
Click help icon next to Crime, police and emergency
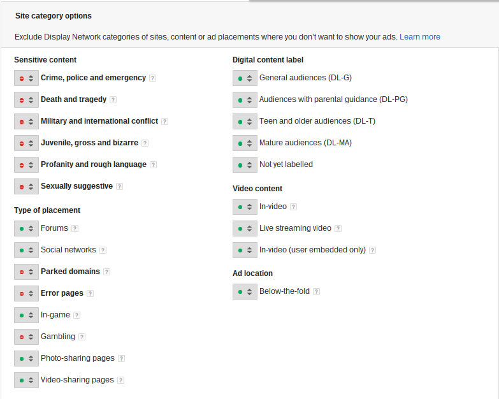pyautogui.click(x=153, y=78)
